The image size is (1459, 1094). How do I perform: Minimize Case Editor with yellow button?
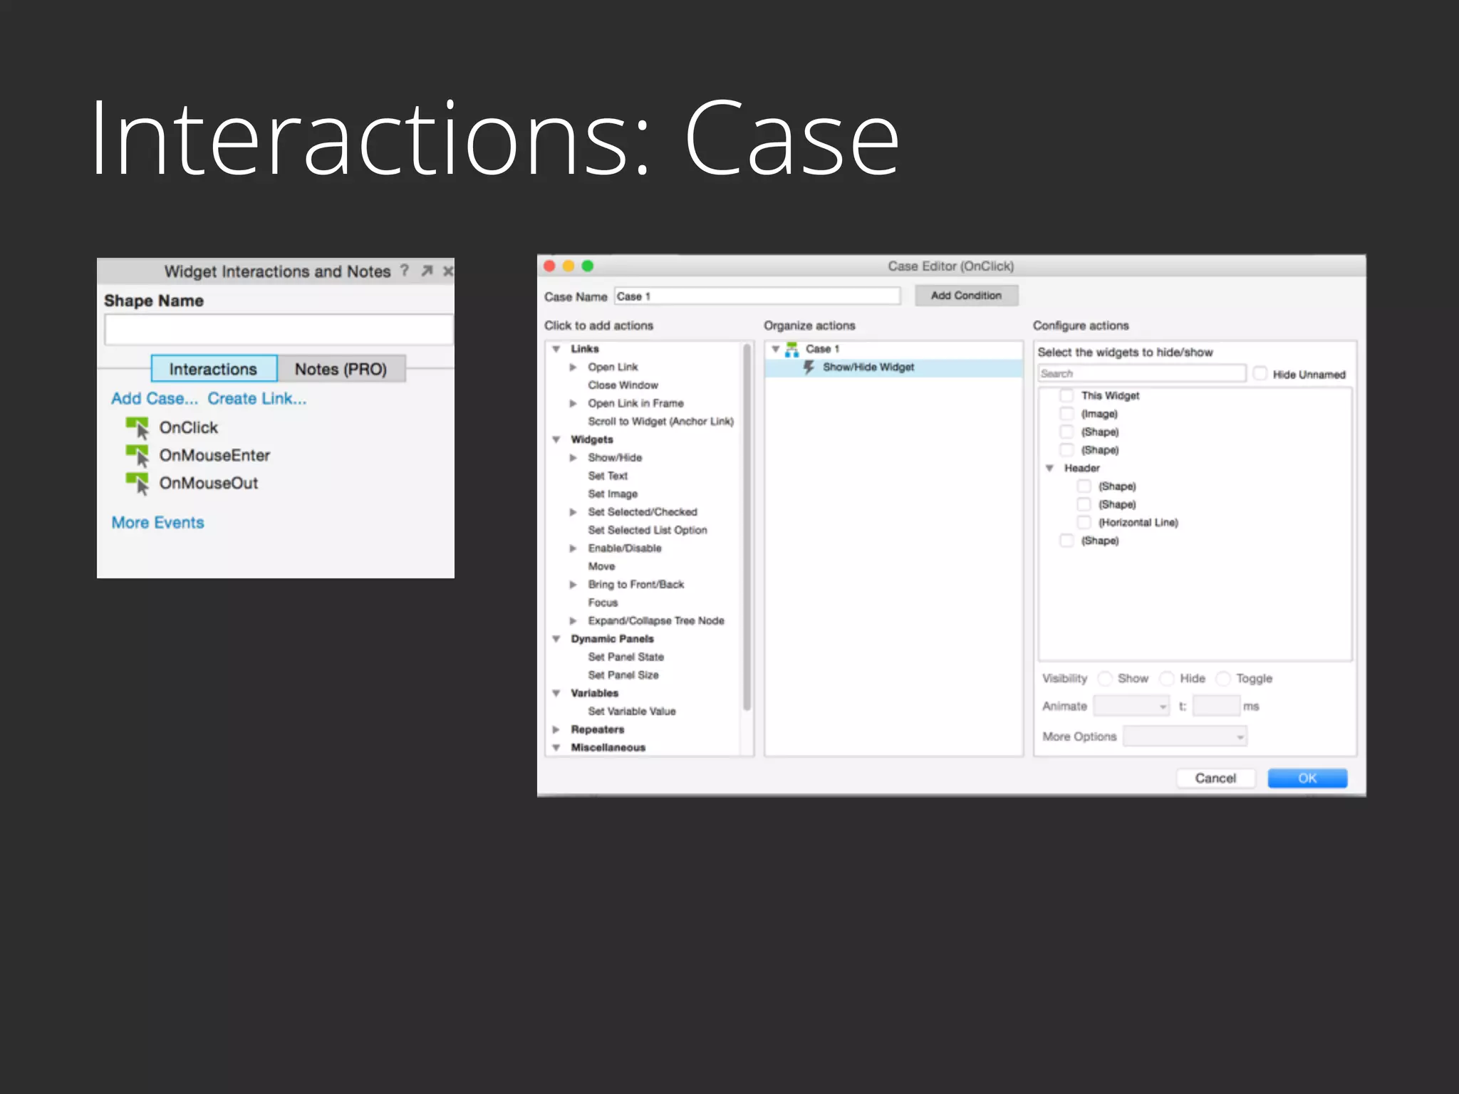(x=568, y=266)
